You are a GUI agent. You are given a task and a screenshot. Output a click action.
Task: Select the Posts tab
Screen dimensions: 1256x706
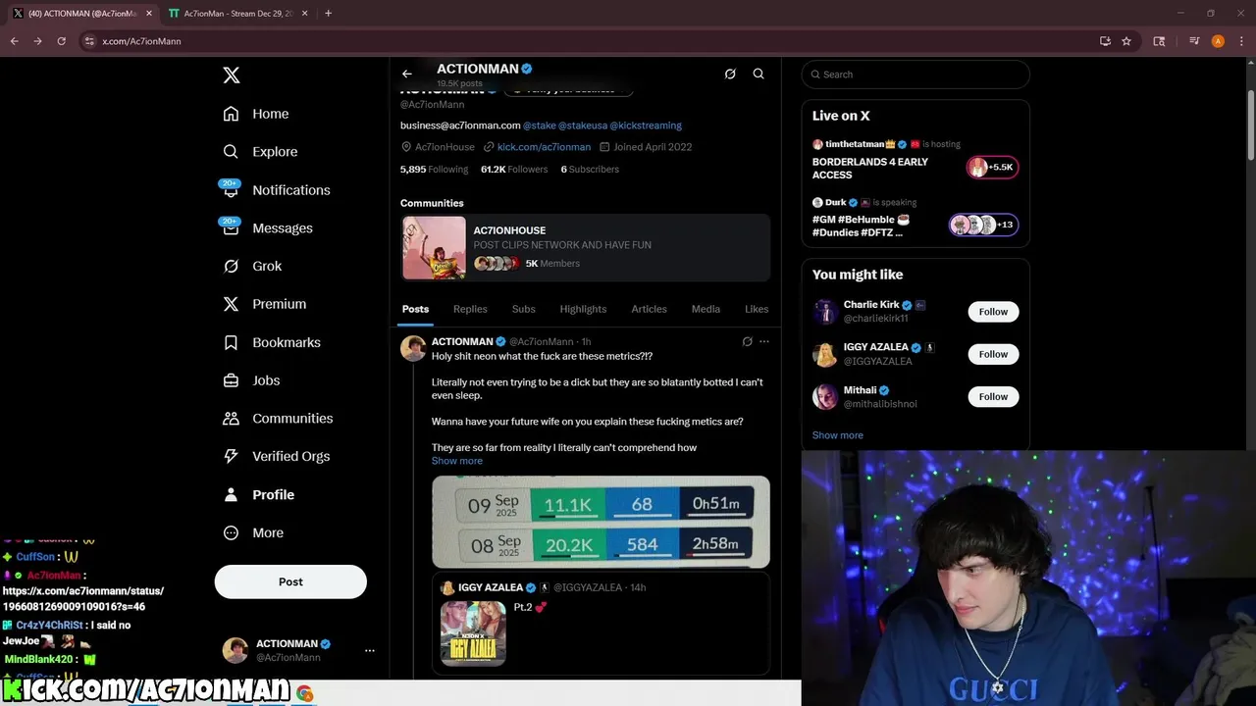pos(415,309)
